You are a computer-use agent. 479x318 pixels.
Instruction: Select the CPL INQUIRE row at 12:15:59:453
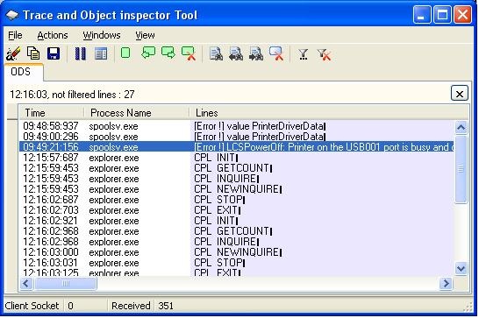pyautogui.click(x=237, y=179)
